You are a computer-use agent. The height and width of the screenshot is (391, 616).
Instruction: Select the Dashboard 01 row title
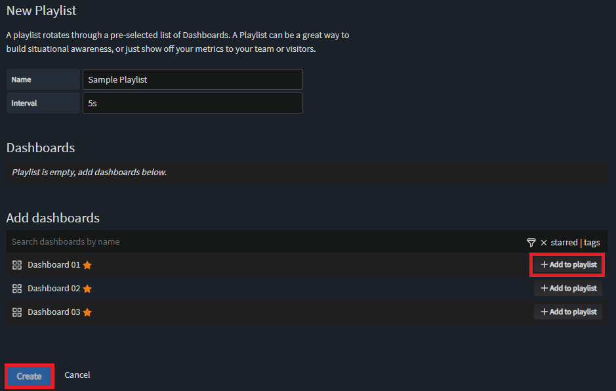54,265
